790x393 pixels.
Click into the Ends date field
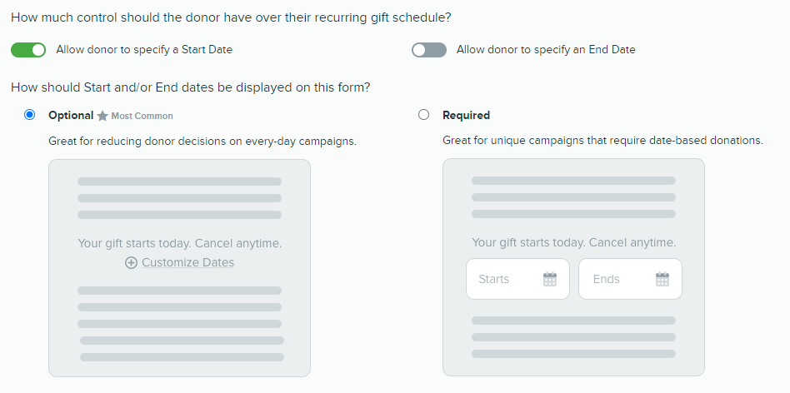[617, 279]
